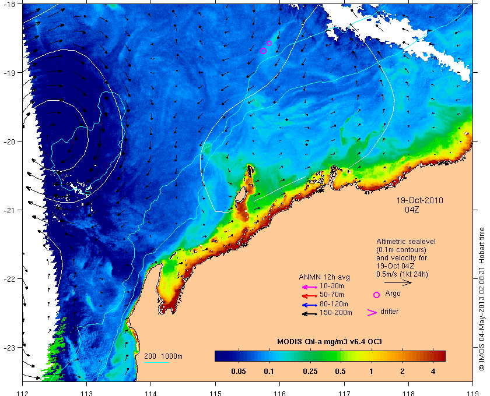Click the '(0.1m contours)' text
The image size is (490, 396).
tap(401, 250)
